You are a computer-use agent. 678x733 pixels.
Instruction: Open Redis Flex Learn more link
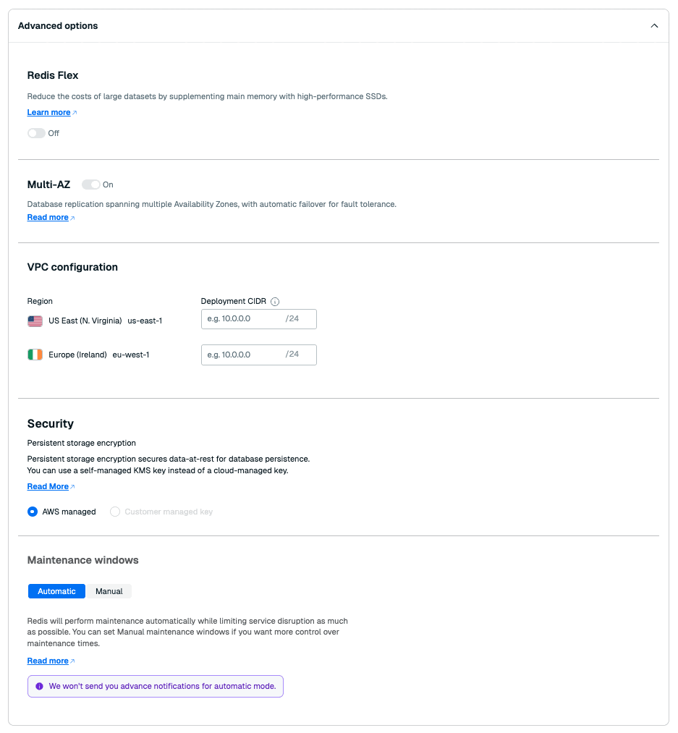(48, 112)
